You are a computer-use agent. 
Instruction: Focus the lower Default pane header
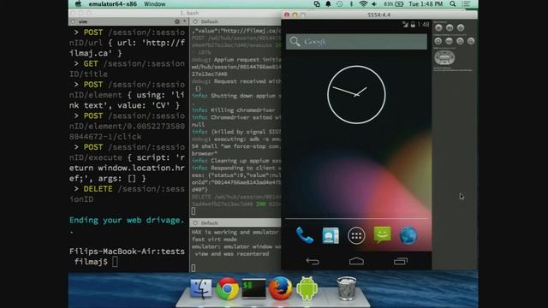pyautogui.click(x=235, y=222)
